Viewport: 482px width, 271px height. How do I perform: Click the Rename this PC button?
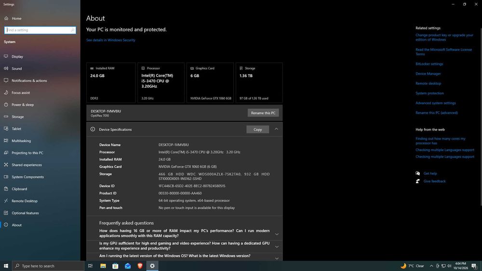tap(263, 113)
